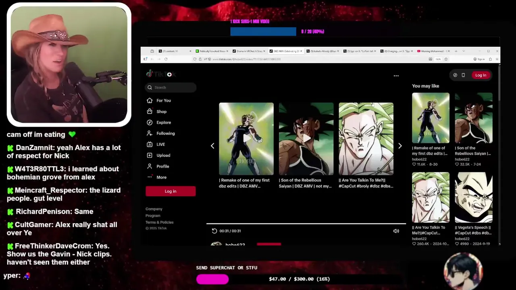516x290 pixels.
Task: Go forward in the browser
Action: pyautogui.click(x=159, y=59)
